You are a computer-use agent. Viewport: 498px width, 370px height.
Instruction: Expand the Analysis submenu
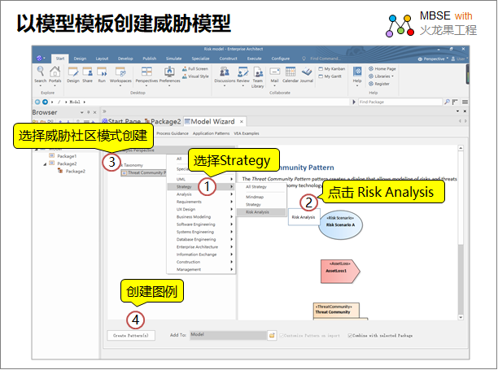coord(201,194)
